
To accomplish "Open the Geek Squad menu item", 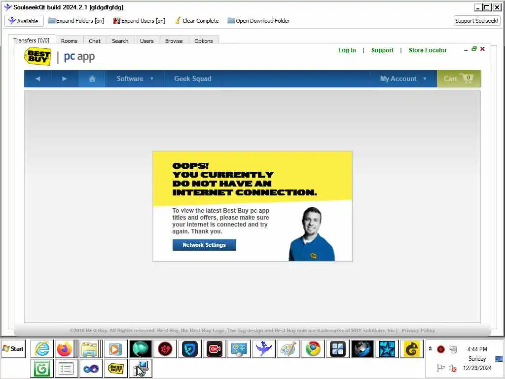I will coord(193,78).
